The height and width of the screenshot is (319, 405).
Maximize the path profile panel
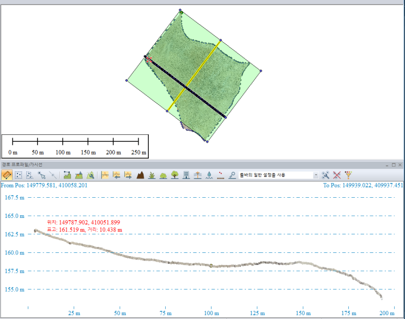[x=393, y=164]
